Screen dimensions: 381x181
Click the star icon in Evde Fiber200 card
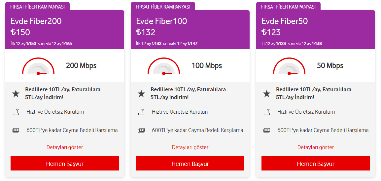[16, 94]
